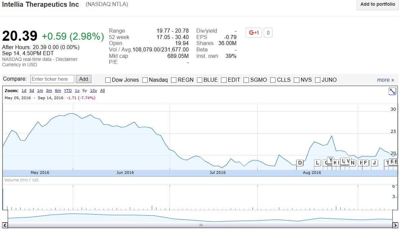Open news marker Y on chart
399x229 pixels.
331,160
